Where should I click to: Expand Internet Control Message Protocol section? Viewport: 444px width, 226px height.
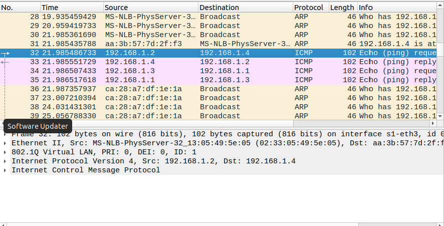[5, 170]
